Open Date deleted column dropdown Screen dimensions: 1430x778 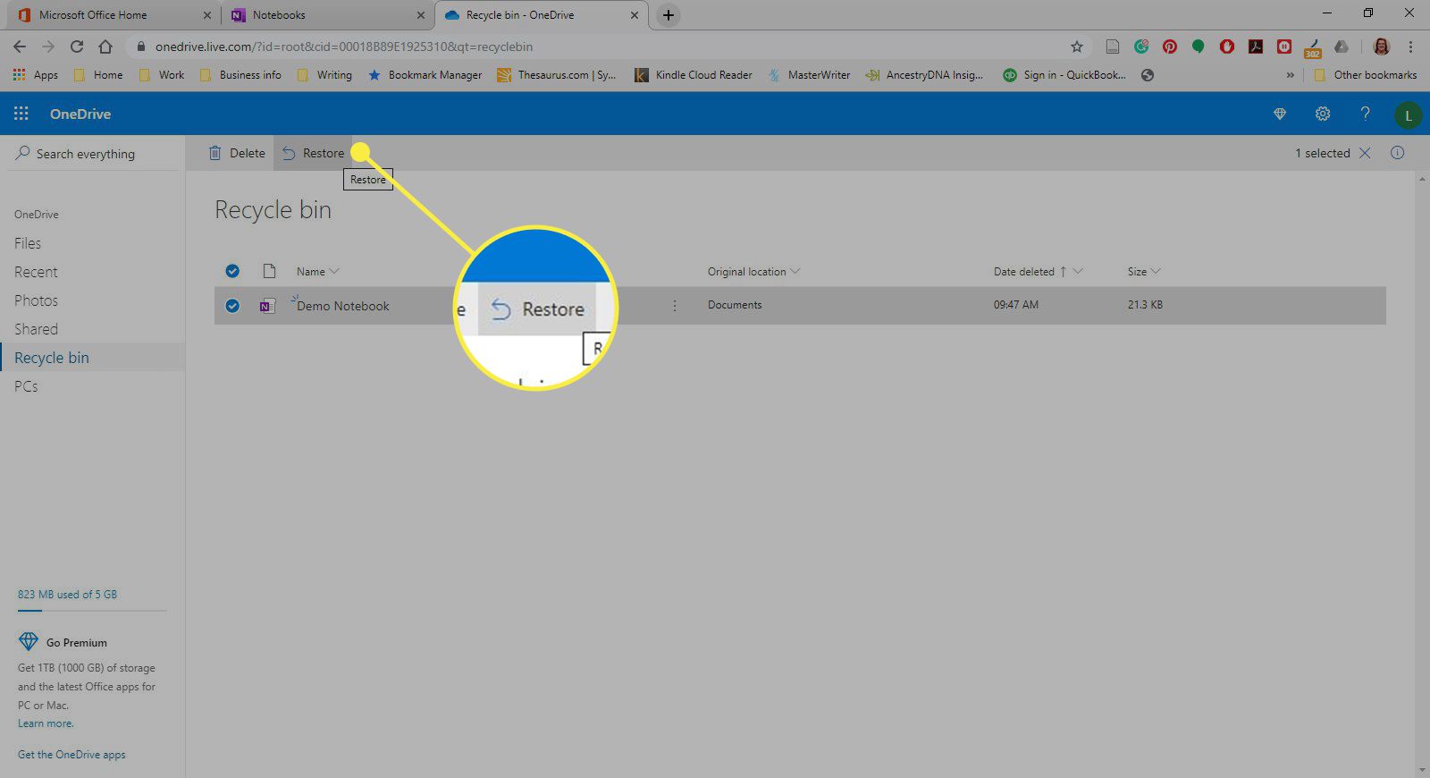(x=1078, y=272)
